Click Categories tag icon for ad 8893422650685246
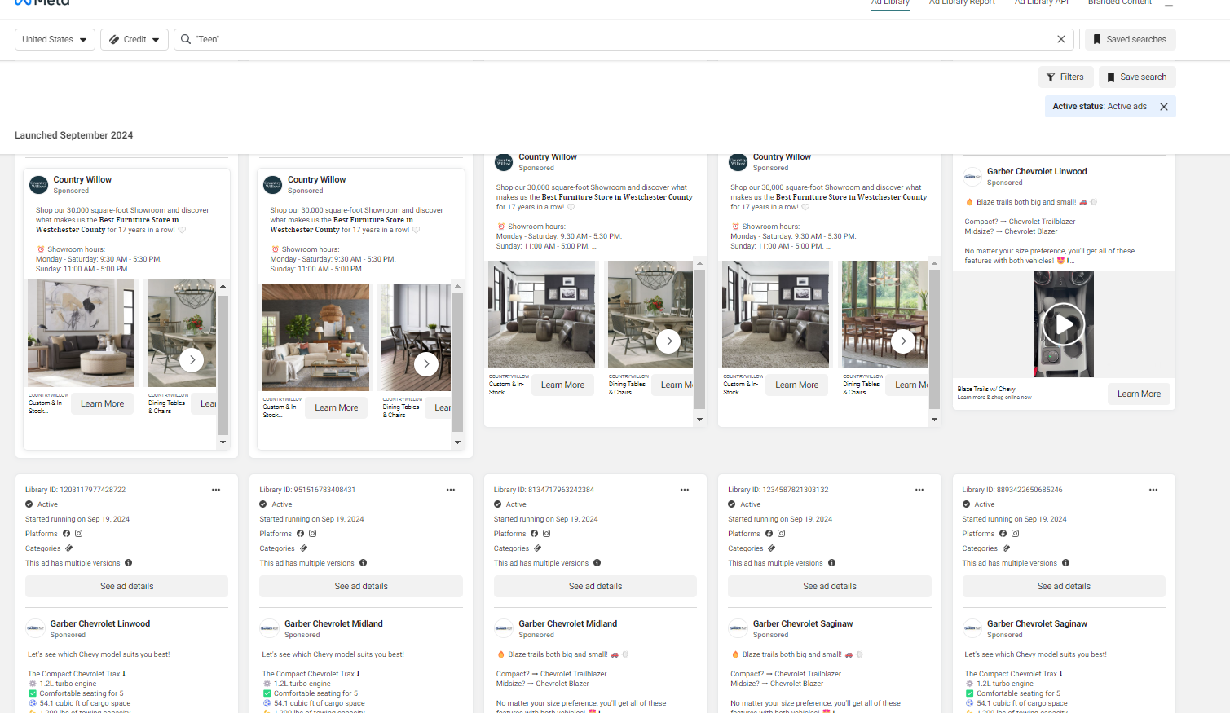 point(1006,548)
